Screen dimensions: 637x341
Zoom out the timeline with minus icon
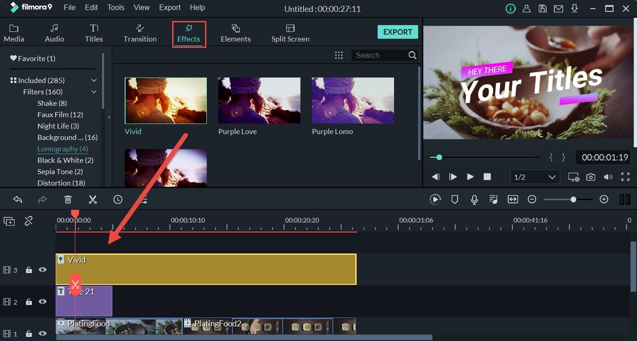532,199
